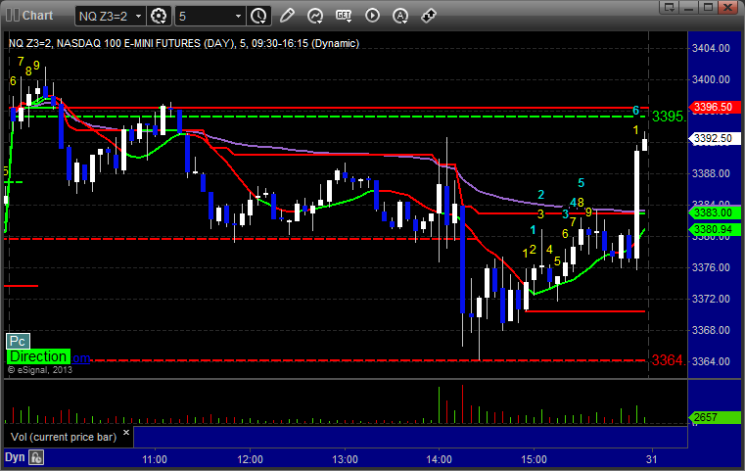
Task: Click the 3404.00 price axis value
Action: (711, 48)
